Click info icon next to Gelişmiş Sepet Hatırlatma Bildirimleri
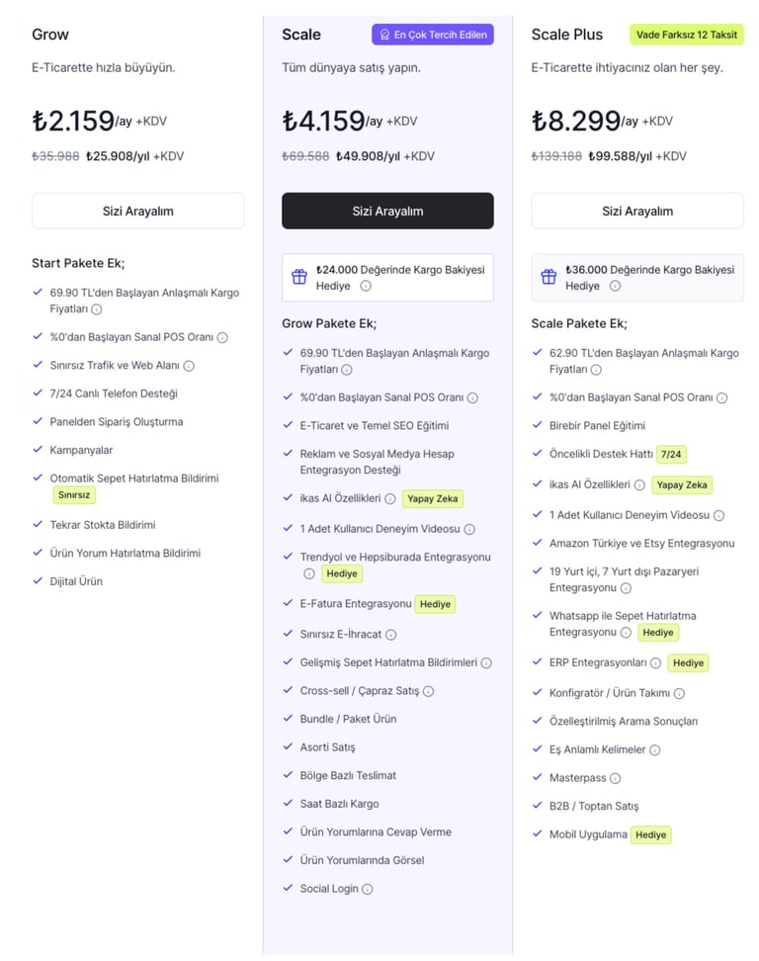759x961 pixels. [x=486, y=662]
